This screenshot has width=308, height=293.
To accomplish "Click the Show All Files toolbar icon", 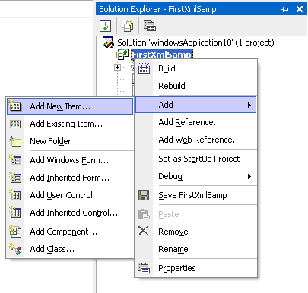I will tap(127, 26).
